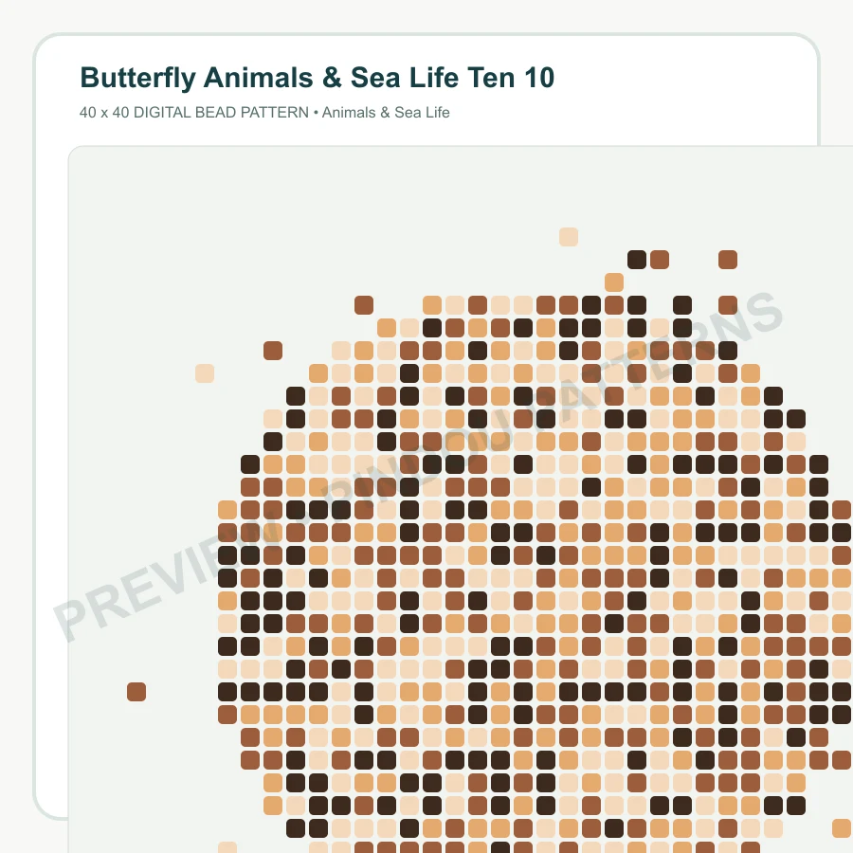Pick the isolated brown bead far left of pattern
Image resolution: width=853 pixels, height=853 pixels.
[x=136, y=692]
